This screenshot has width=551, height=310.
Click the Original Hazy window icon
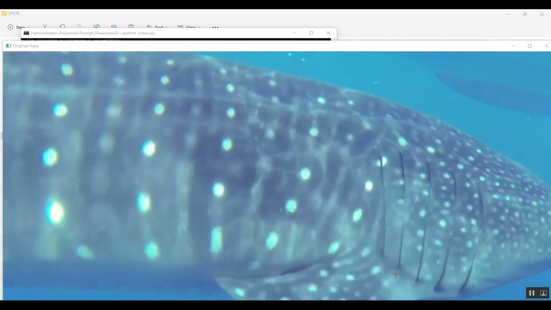[x=8, y=46]
